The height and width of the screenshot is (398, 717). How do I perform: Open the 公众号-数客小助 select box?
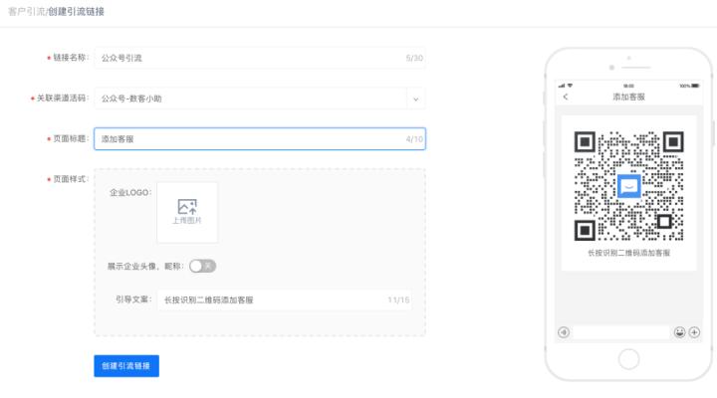pyautogui.click(x=260, y=99)
